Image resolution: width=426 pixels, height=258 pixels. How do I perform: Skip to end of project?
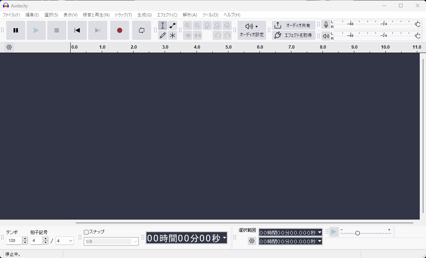[x=98, y=30]
